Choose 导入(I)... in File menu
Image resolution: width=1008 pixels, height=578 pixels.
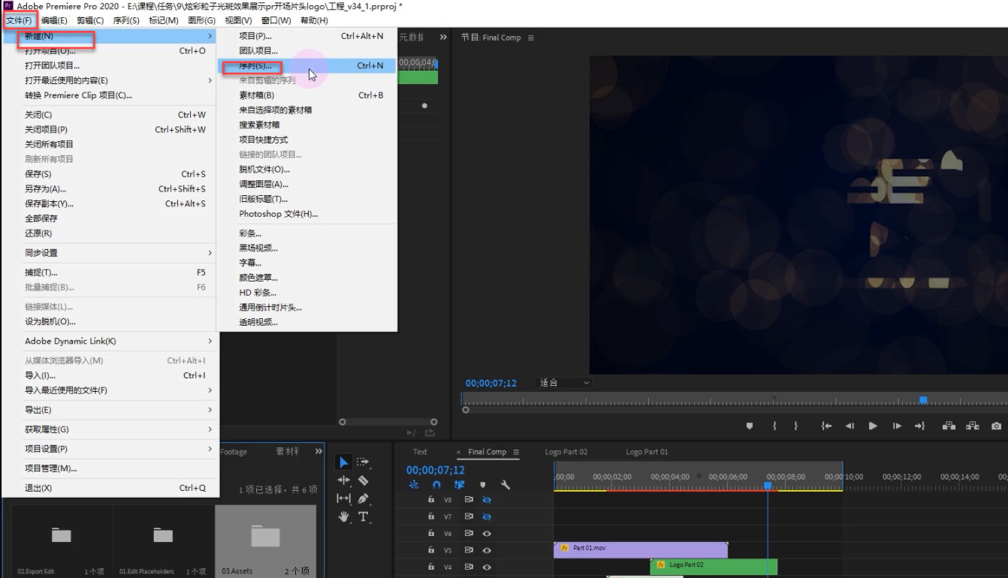click(110, 375)
